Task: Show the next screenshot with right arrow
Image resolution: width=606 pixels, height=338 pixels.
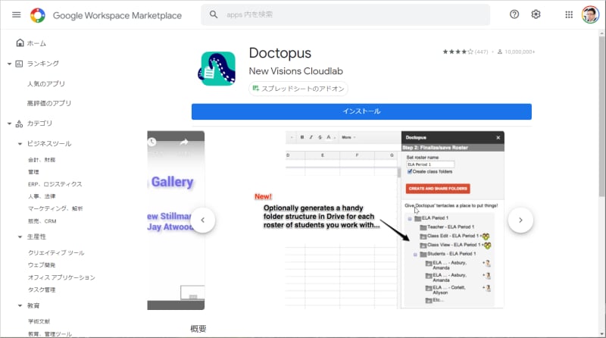Action: tap(520, 220)
